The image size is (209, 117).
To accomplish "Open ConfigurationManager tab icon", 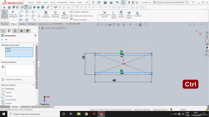I will (x=15, y=31).
